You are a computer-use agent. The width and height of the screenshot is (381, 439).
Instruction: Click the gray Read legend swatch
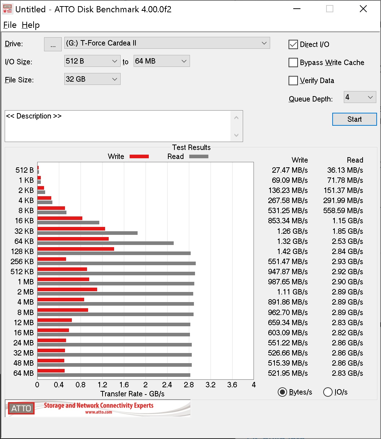199,156
